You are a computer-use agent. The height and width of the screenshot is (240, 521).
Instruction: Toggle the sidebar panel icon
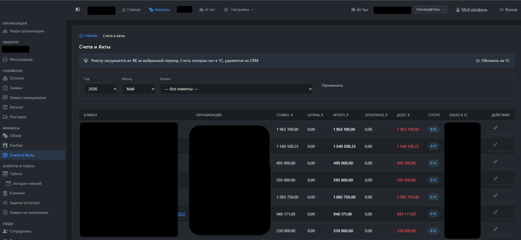click(78, 9)
